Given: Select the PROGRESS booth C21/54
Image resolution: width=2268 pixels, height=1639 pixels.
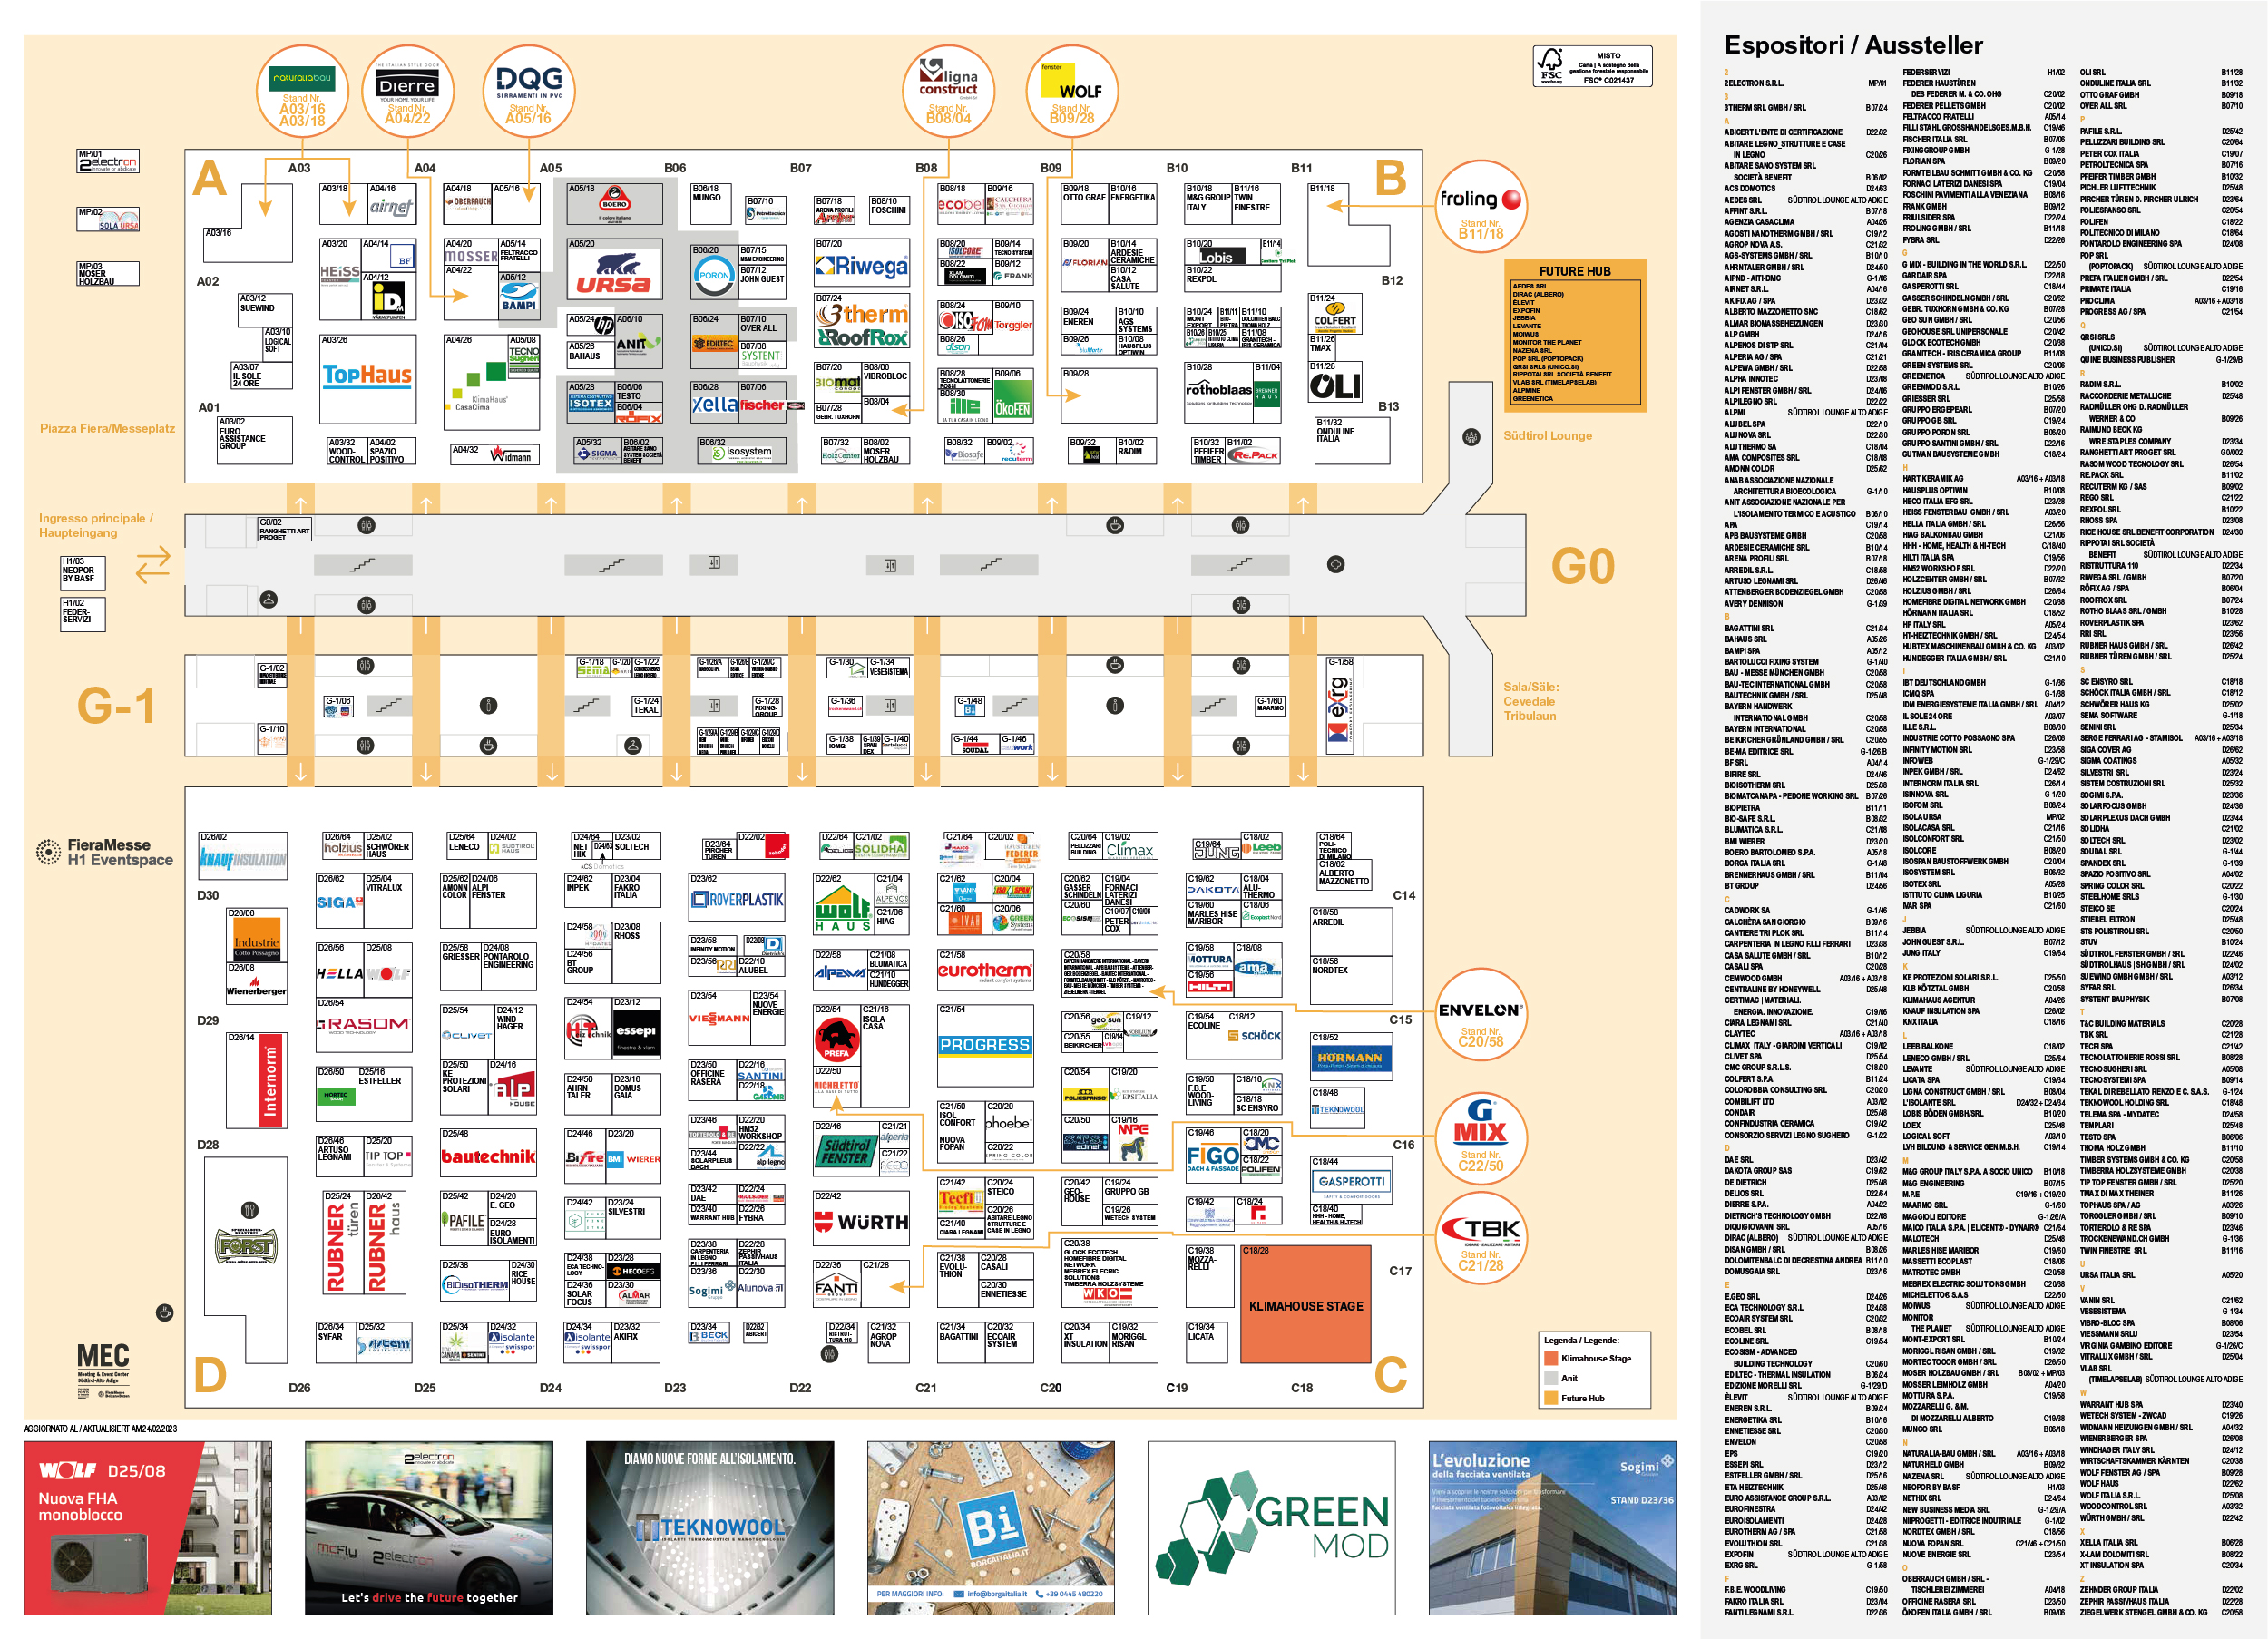Looking at the screenshot, I should coord(984,1045).
